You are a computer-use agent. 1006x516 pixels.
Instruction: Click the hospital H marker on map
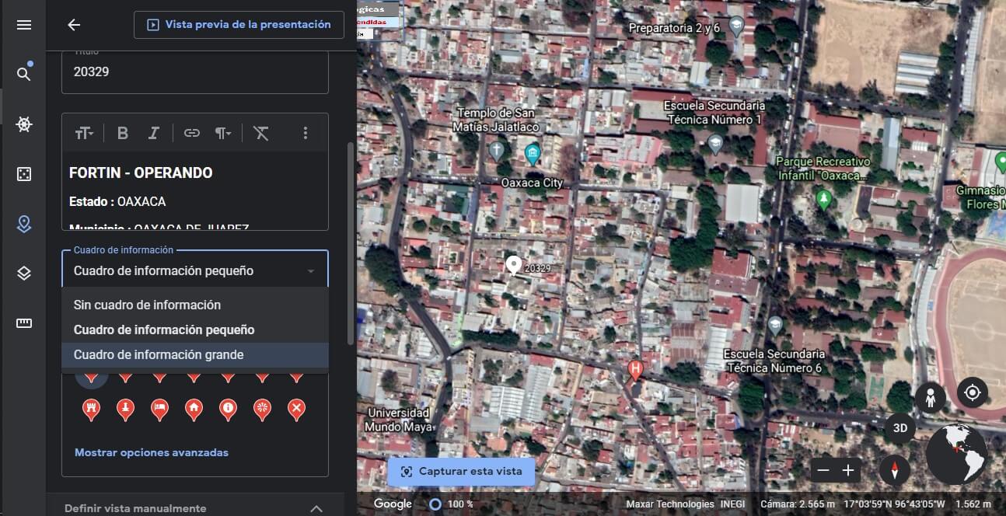point(635,369)
